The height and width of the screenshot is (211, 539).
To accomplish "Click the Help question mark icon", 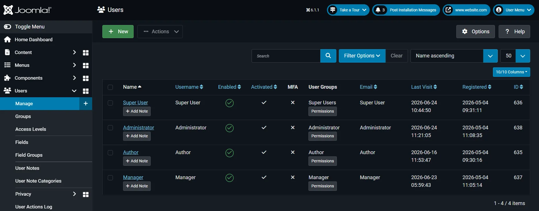I will point(507,32).
